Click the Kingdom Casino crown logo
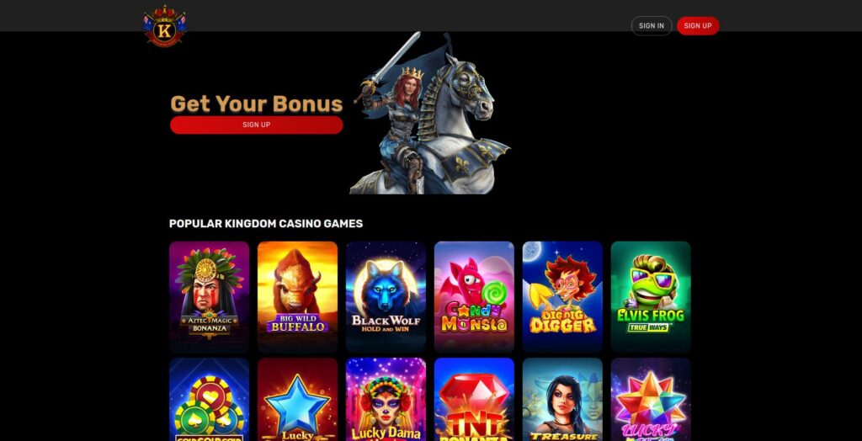This screenshot has width=862, height=441. [164, 26]
